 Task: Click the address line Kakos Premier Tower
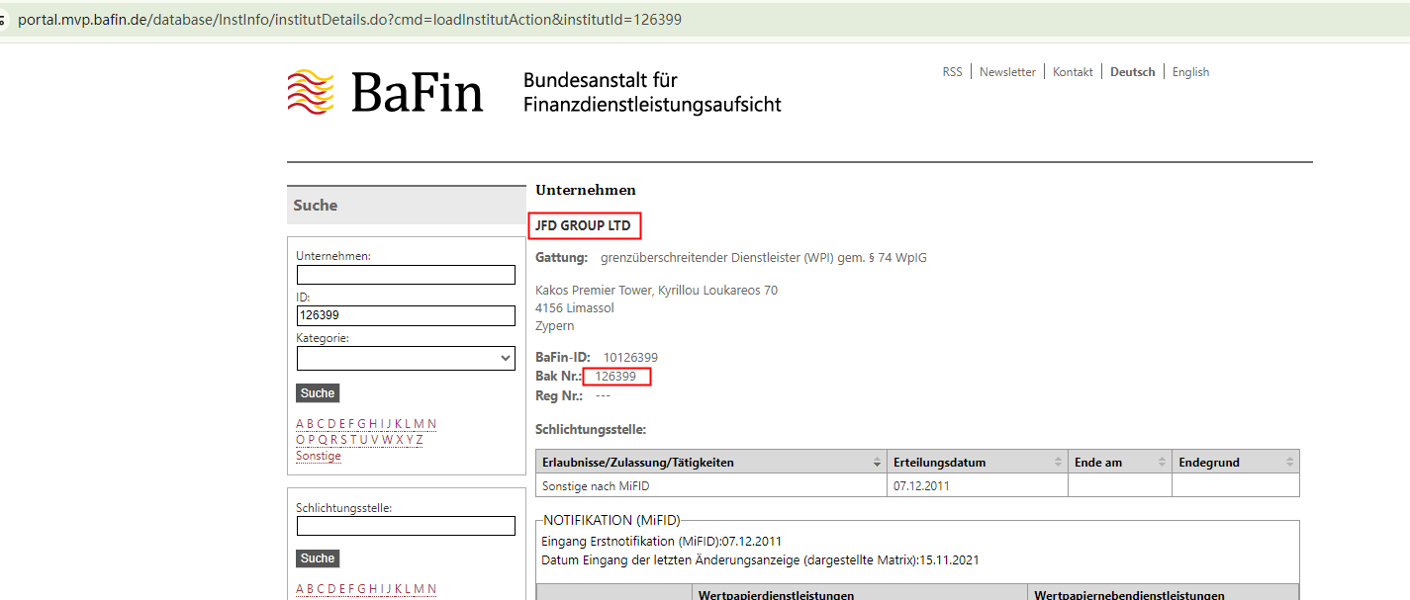656,291
